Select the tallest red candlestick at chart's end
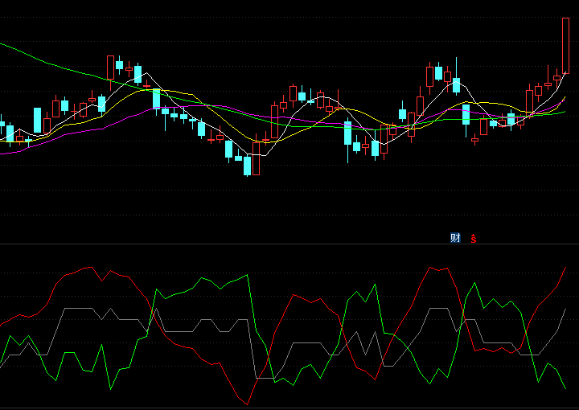 pyautogui.click(x=565, y=46)
